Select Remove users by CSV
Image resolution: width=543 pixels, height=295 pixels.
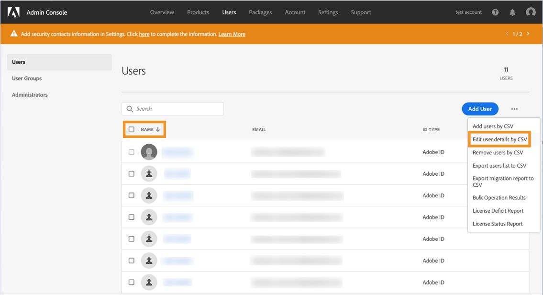click(x=498, y=152)
